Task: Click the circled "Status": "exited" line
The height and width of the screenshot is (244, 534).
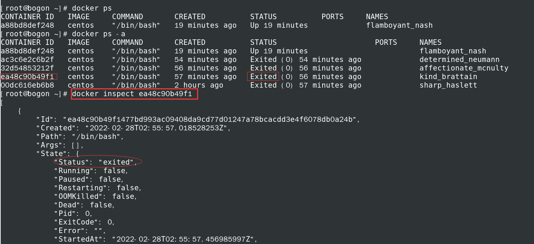Action: coord(98,162)
